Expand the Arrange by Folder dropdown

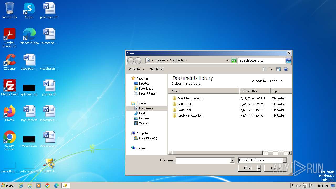pyautogui.click(x=276, y=81)
